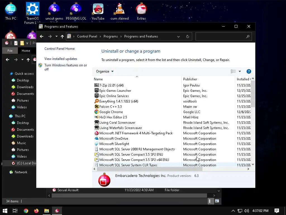Open This PC desktop icon

11,11
